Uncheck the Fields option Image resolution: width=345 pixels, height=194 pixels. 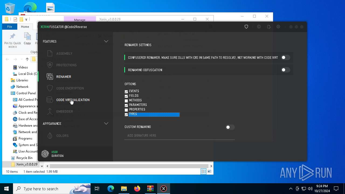(126, 96)
